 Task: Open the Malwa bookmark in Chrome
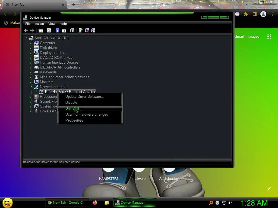tap(12, 23)
